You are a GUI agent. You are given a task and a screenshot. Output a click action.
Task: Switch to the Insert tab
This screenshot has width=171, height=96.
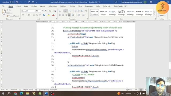point(18,6)
